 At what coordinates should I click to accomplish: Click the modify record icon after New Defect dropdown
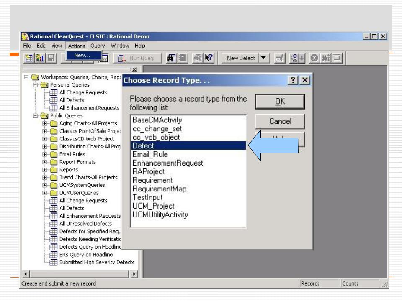tap(279, 58)
